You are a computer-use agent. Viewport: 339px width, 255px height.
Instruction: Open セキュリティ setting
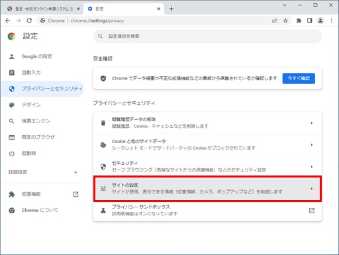(x=207, y=167)
